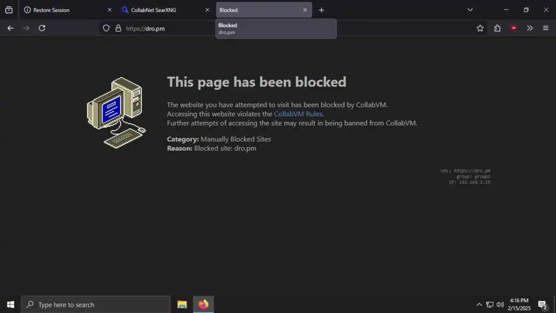Click the 'Category: Manually Blocked Sites' text
The width and height of the screenshot is (556, 313).
click(219, 139)
